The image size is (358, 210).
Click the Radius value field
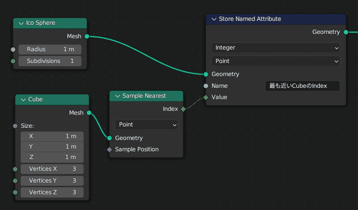[50, 50]
